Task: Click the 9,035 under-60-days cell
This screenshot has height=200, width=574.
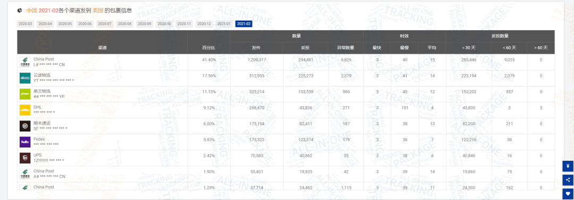Action: click(x=509, y=59)
